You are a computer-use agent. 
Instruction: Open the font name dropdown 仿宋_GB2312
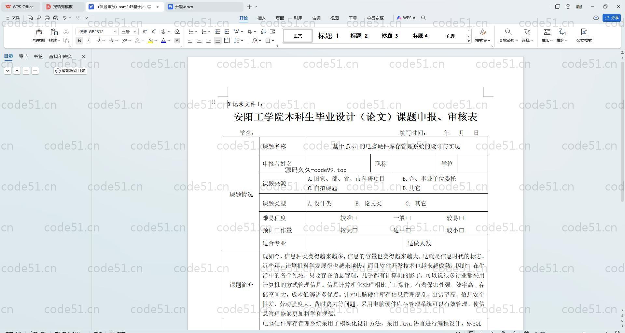[115, 31]
